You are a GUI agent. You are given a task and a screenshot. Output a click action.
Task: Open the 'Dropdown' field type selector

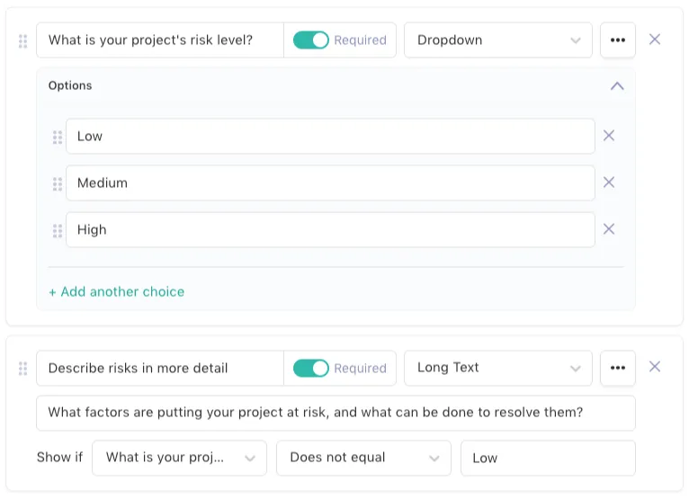497,40
